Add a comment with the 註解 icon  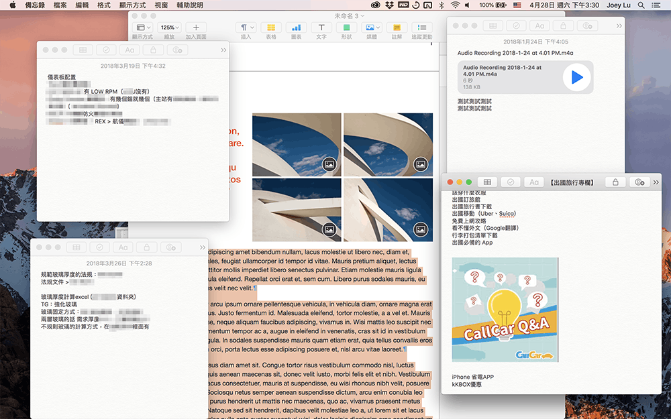coord(397,28)
